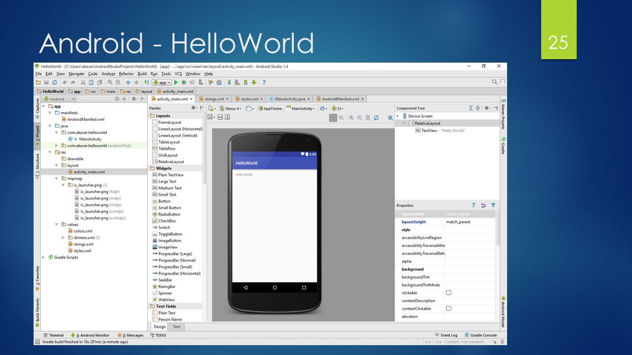Click the Save All floppy icon
This screenshot has height=355, width=632.
46,82
